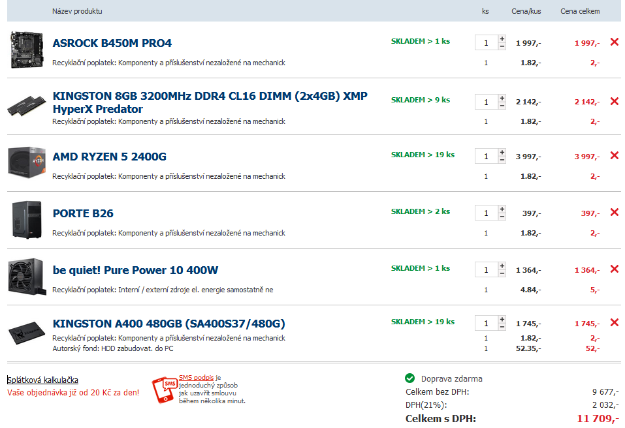This screenshot has width=625, height=428.
Task: Click the 4.84,- recycling fee price
Action: [x=530, y=290]
